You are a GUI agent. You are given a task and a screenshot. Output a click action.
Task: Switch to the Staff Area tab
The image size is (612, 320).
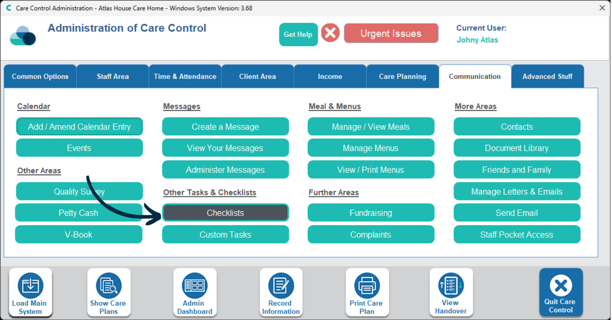pos(112,76)
